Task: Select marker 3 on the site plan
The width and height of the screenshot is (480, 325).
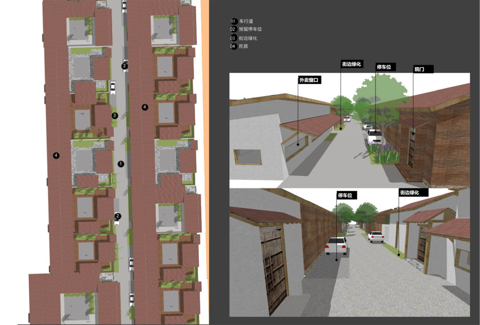Action: tap(115, 115)
